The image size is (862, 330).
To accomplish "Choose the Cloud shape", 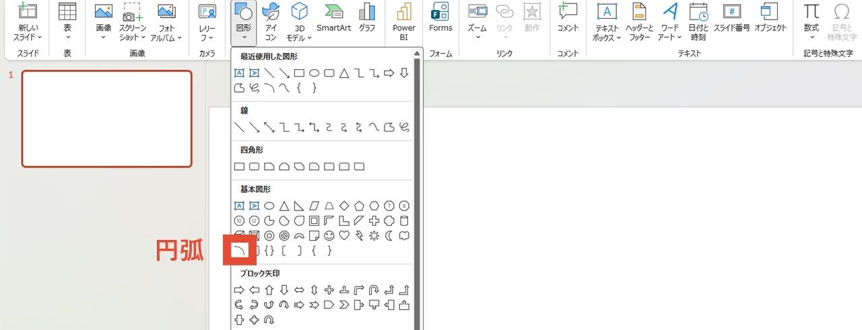I will tap(404, 235).
